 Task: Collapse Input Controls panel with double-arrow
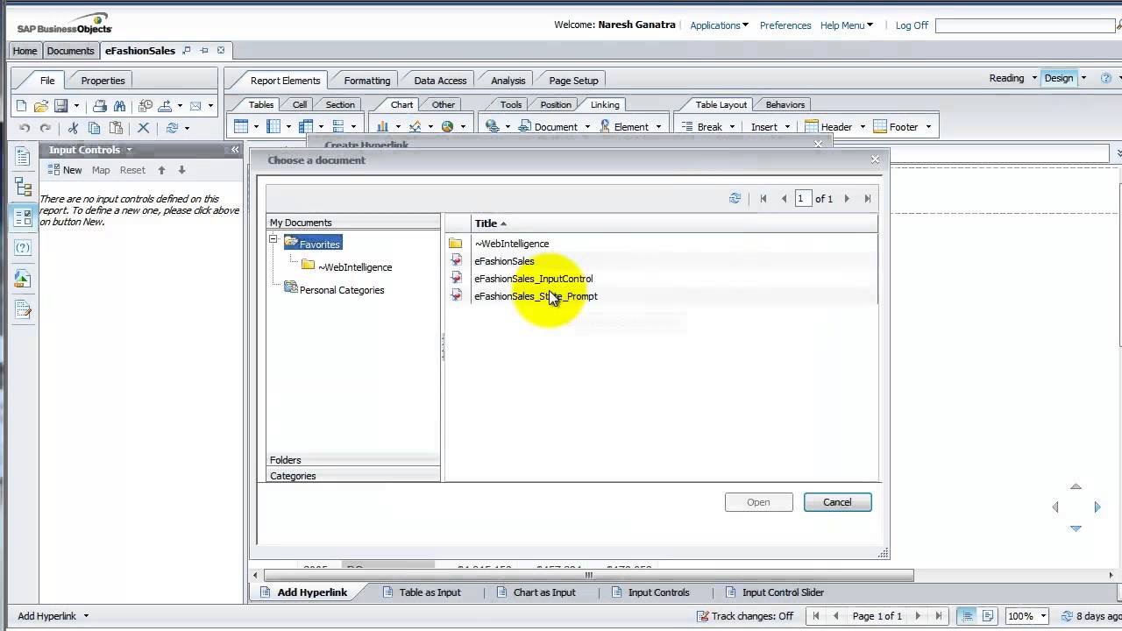coord(235,150)
